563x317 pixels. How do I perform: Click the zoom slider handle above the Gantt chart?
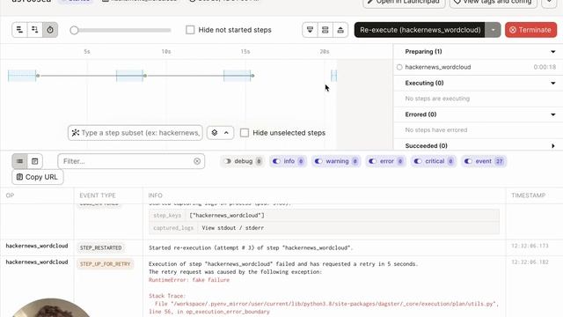click(x=74, y=30)
